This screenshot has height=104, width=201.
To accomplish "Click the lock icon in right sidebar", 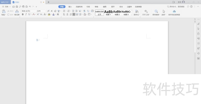I will [x=198, y=33].
